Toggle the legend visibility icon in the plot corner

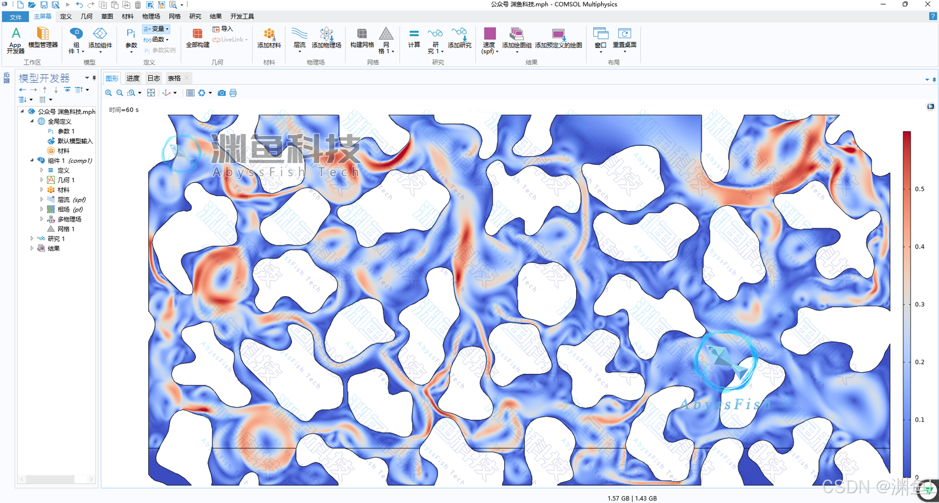[931, 106]
